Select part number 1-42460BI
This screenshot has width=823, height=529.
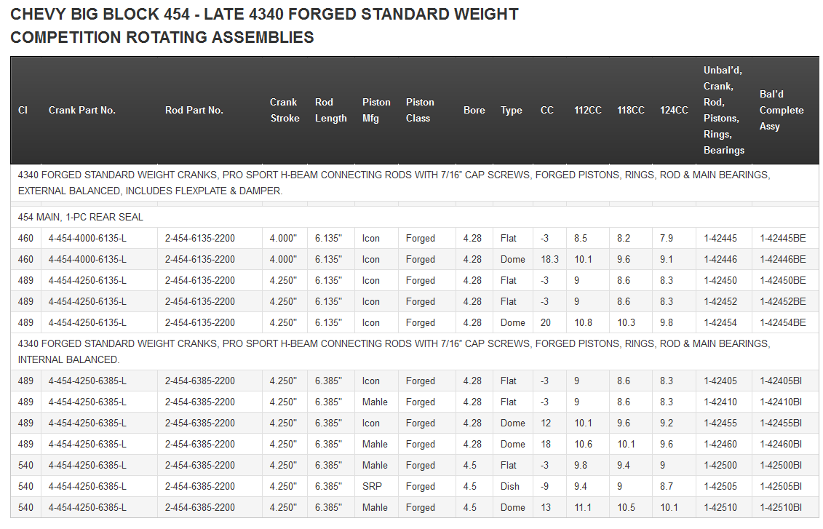pyautogui.click(x=780, y=445)
